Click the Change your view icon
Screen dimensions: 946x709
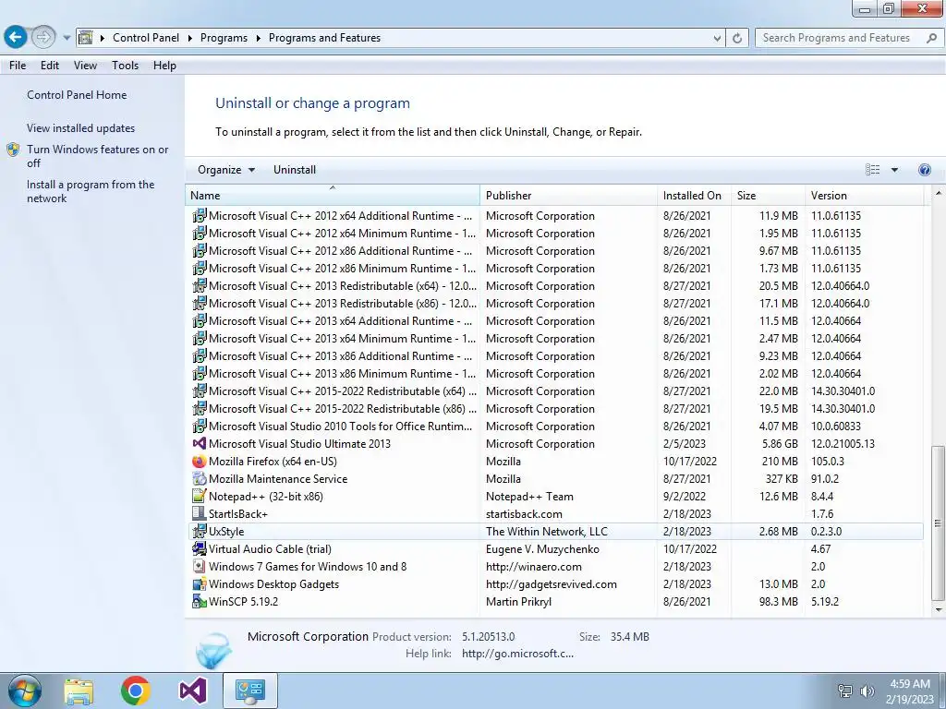(872, 170)
